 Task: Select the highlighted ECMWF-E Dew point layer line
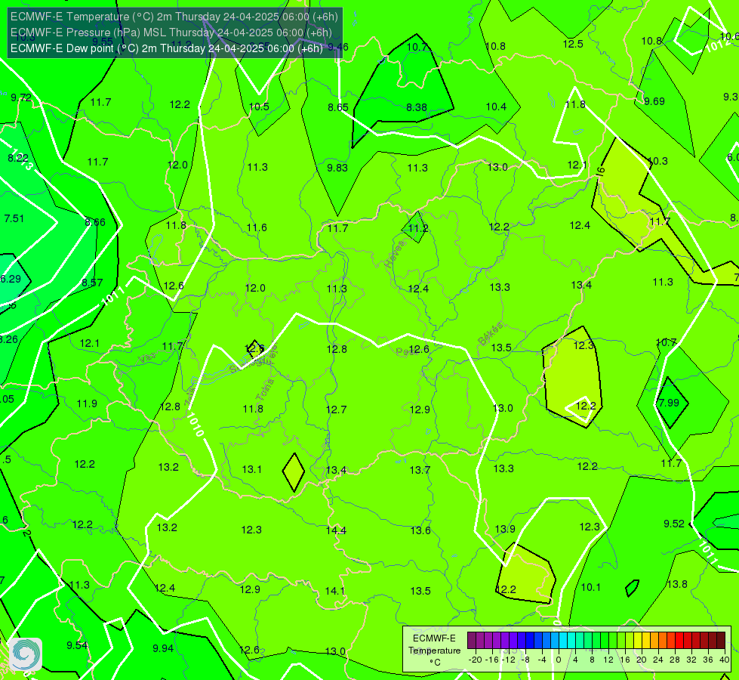(166, 48)
